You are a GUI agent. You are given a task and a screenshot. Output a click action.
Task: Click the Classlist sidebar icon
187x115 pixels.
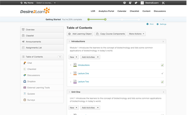23,36
